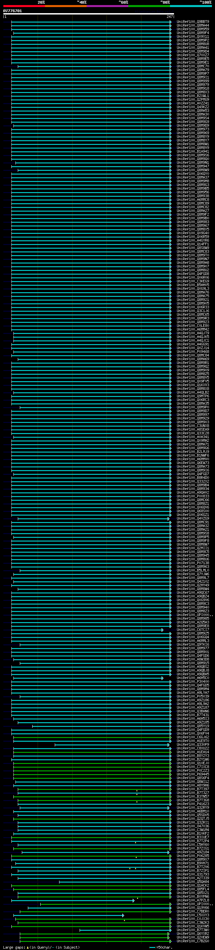Select hit label UniRef100_B5LML0

193,571
